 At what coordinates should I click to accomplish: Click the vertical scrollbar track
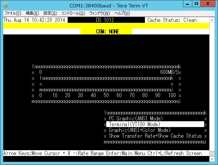[212, 87]
